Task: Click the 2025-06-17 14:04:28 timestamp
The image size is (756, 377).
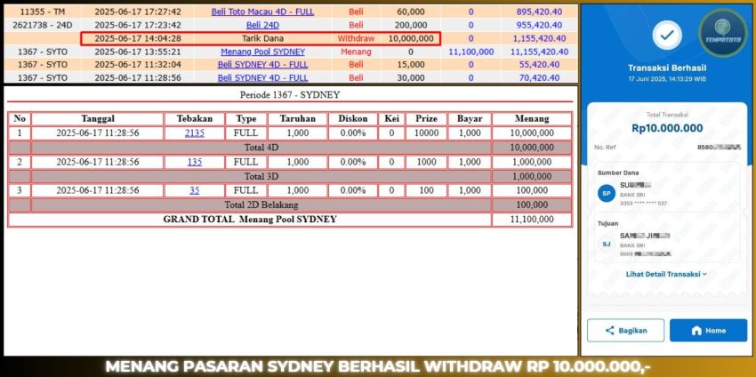Action: [138, 38]
